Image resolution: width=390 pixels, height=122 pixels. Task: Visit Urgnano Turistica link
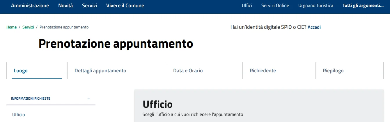coord(316,6)
